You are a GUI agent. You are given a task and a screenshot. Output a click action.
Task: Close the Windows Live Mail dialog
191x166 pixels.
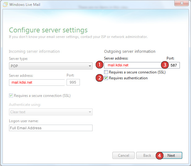click(x=181, y=3)
